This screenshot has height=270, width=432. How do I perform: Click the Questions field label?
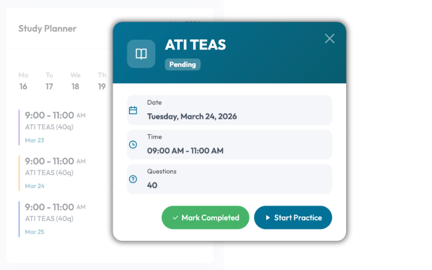(161, 171)
